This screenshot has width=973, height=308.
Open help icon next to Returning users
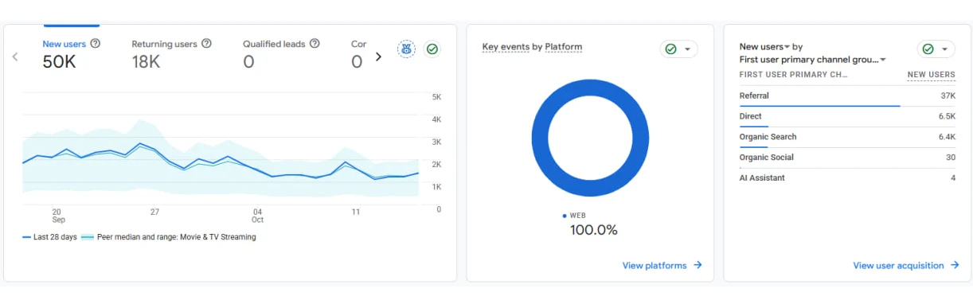[x=206, y=44]
